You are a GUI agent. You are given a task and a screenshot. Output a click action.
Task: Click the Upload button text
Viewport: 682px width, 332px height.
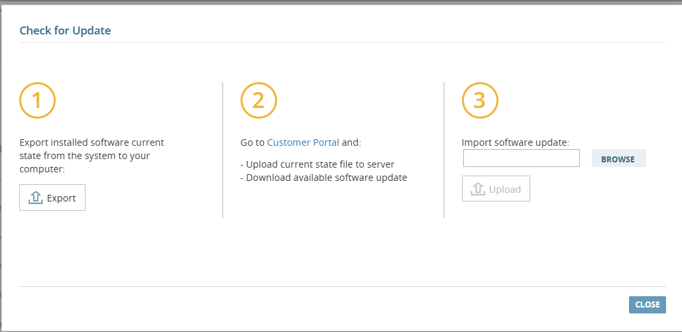[505, 190]
